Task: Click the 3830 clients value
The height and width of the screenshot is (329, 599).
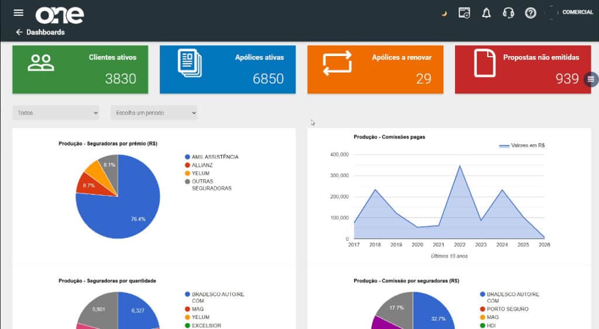Action: 121,79
